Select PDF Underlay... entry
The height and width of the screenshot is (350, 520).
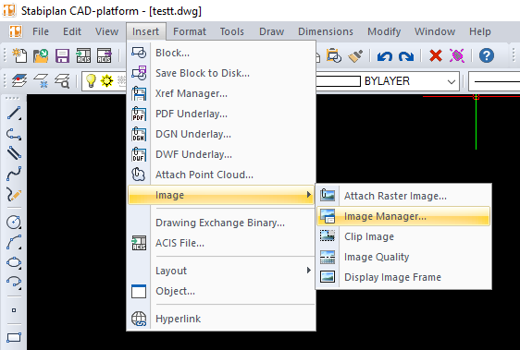(221, 114)
